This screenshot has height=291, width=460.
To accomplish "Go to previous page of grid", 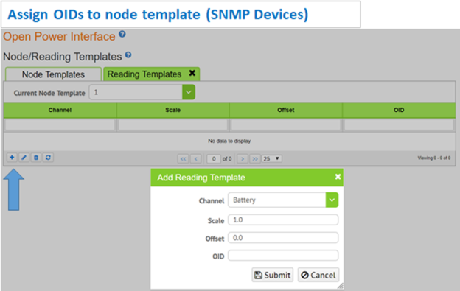I will coord(195,159).
